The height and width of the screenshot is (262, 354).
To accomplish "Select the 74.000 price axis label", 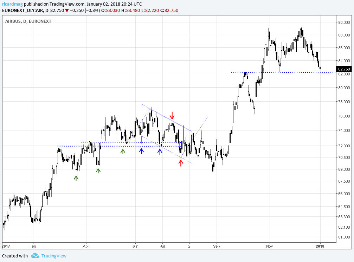I will click(344, 131).
